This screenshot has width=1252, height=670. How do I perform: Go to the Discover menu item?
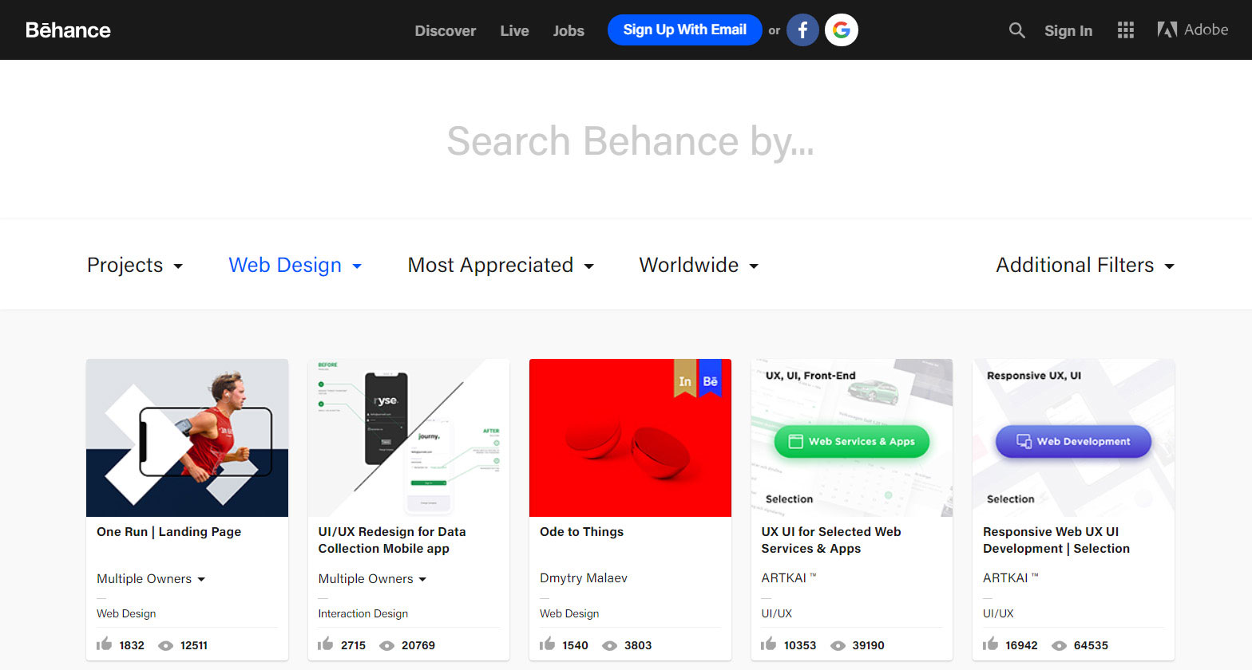445,31
